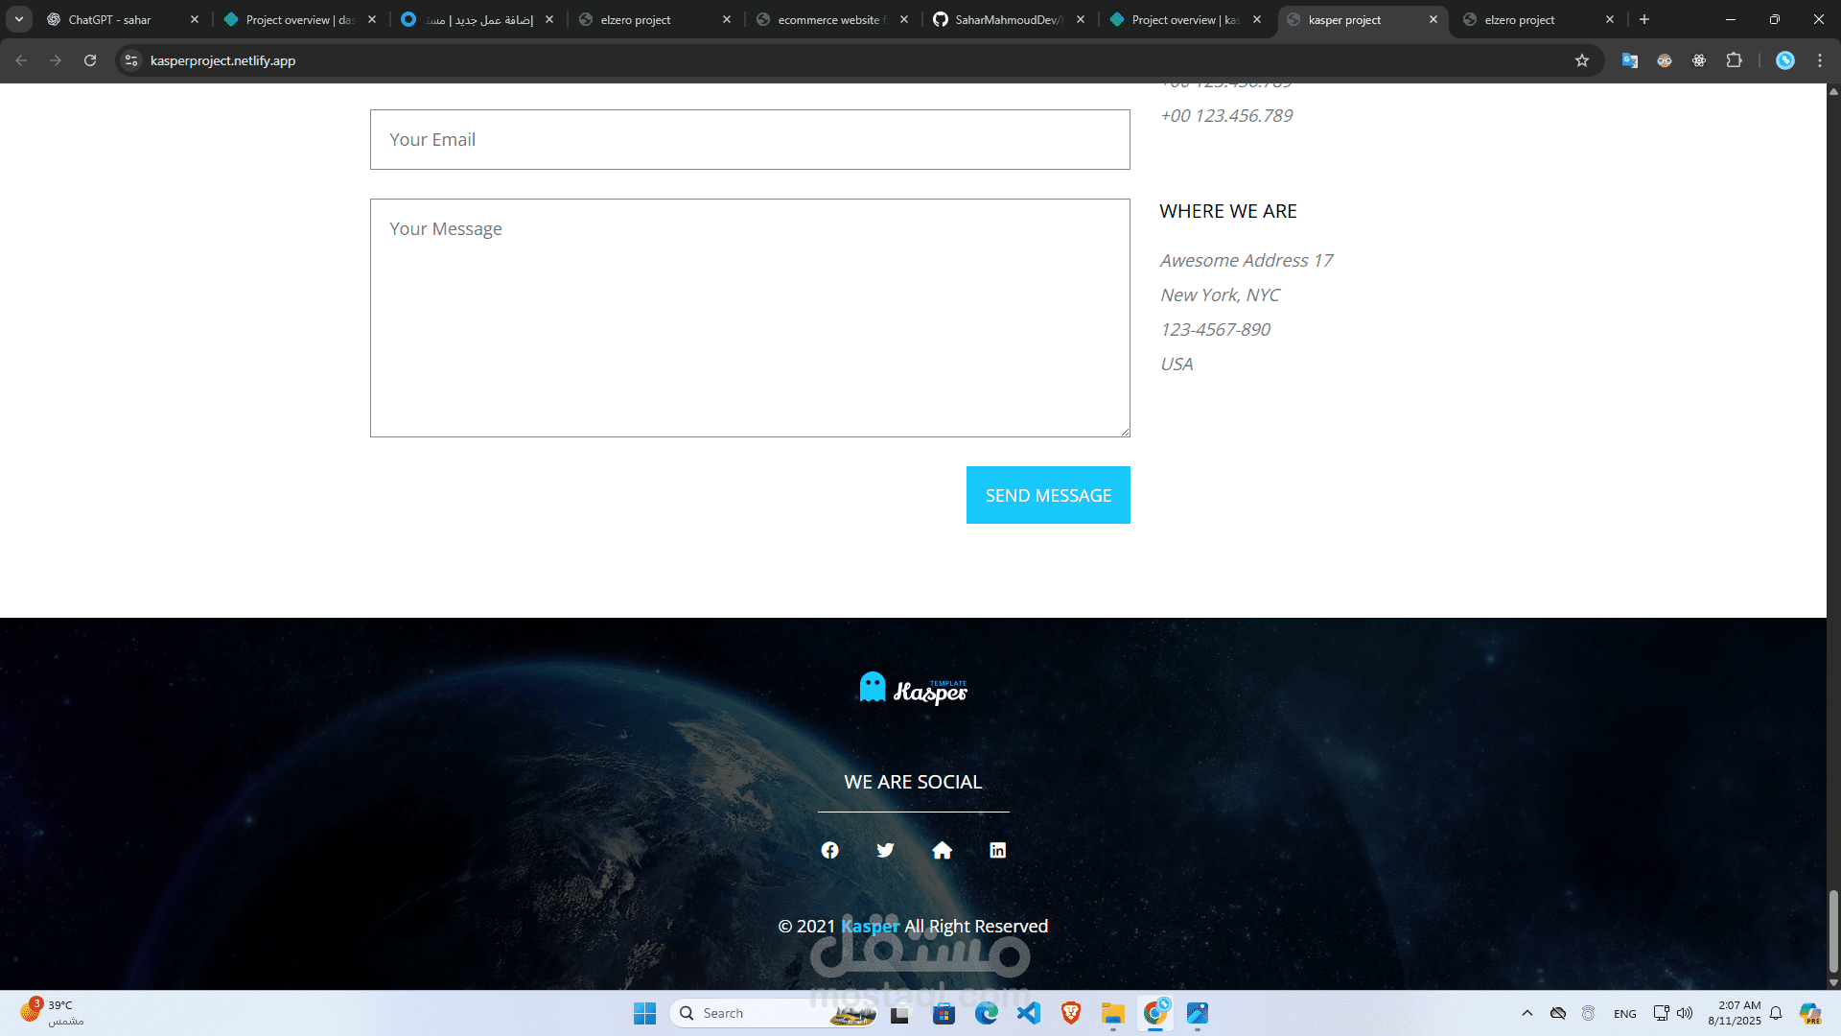Click the Kasper link in copyright
Image resolution: width=1841 pixels, height=1036 pixels.
[x=870, y=927]
